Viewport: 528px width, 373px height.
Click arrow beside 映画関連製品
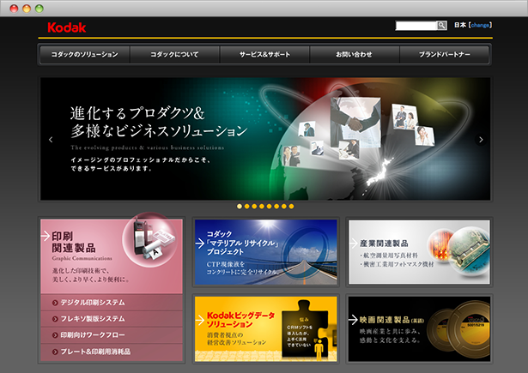tap(353, 320)
